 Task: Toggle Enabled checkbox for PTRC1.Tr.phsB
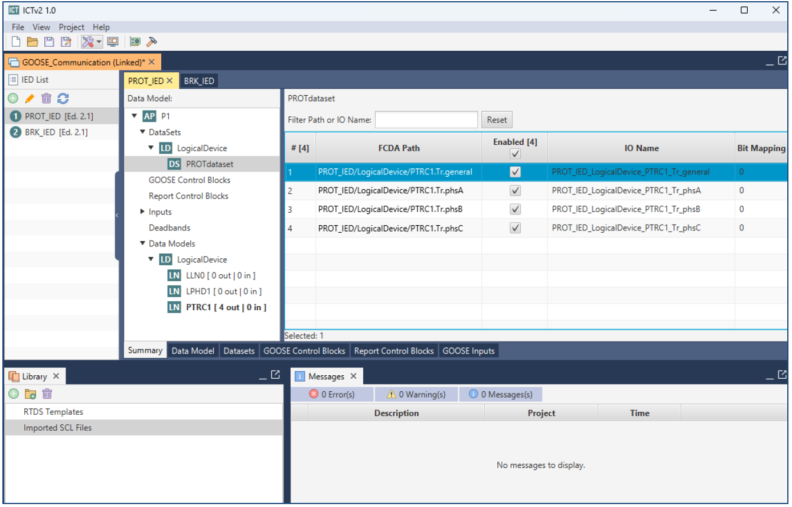(515, 209)
